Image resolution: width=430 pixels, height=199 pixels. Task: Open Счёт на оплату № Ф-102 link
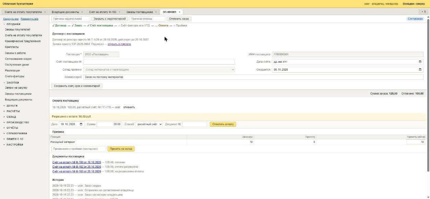point(76,167)
